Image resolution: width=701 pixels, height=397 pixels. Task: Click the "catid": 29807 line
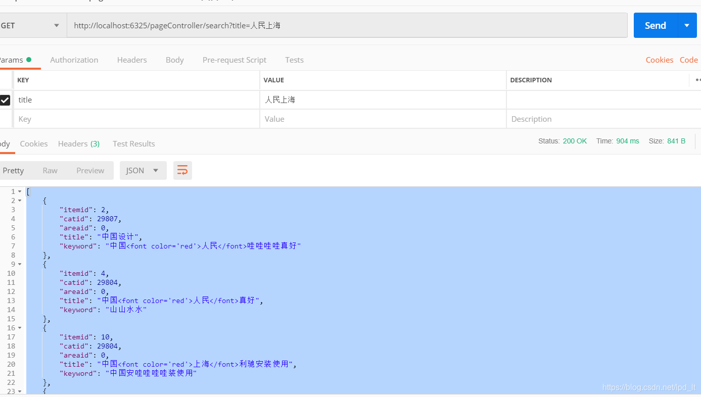coord(91,219)
